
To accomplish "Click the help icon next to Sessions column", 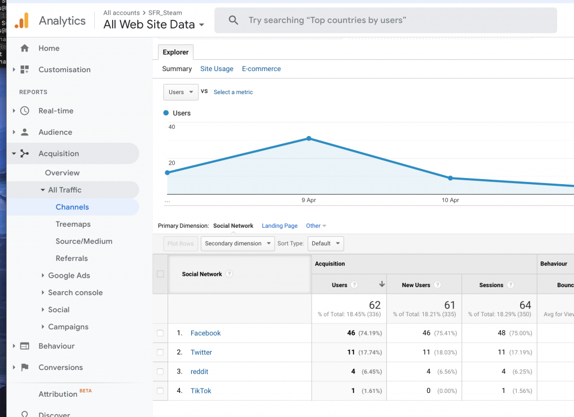I will [x=511, y=285].
